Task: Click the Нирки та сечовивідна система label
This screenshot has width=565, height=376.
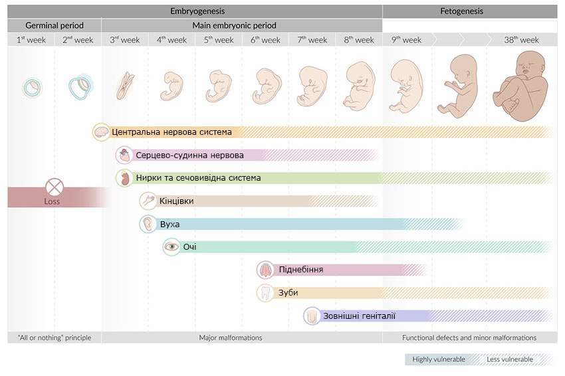Action: pyautogui.click(x=198, y=178)
